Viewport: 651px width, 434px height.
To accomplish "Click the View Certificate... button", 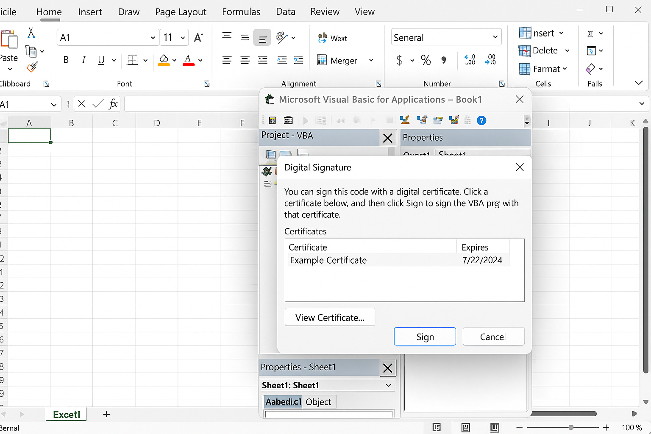I will pyautogui.click(x=330, y=317).
